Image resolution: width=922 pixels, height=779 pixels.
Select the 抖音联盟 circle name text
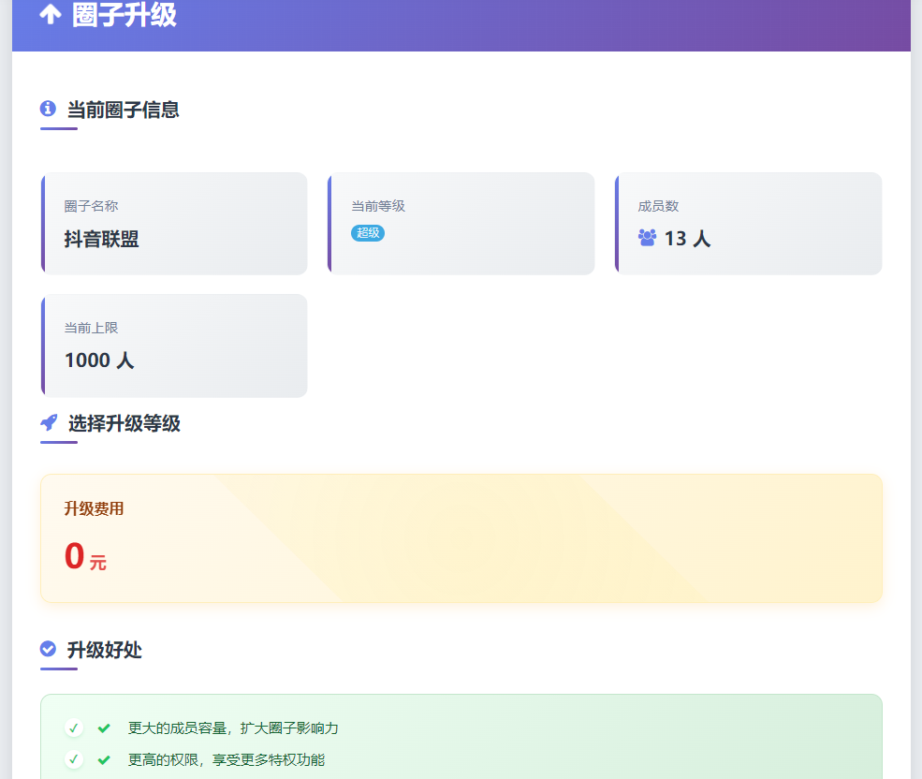click(x=102, y=239)
